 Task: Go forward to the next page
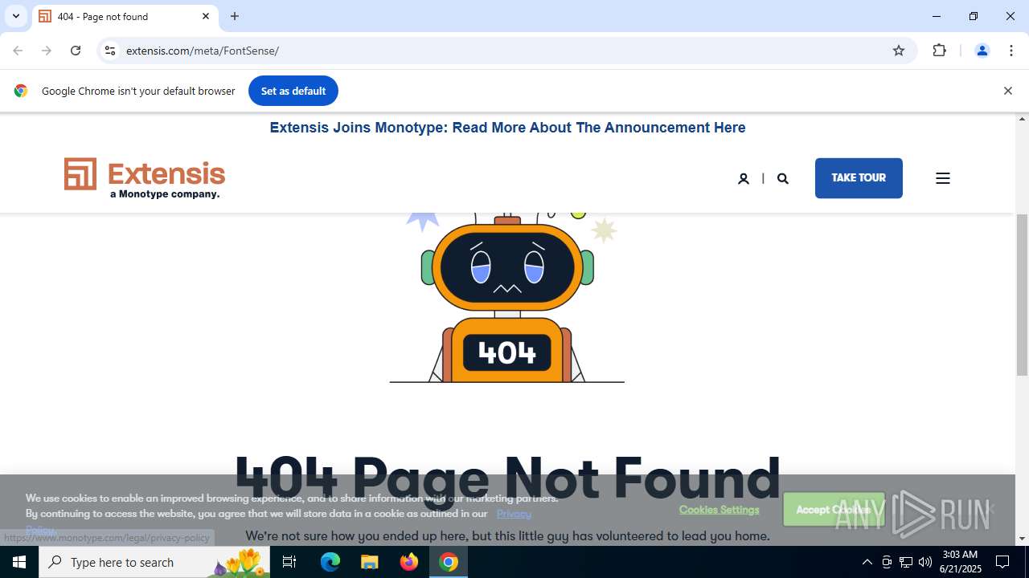47,51
